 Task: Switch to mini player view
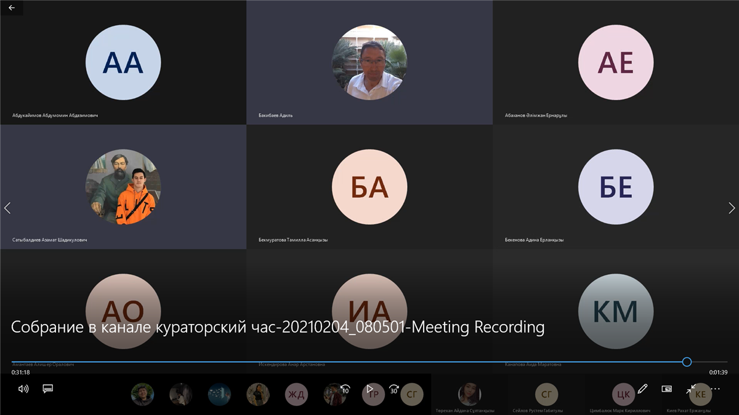[666, 389]
